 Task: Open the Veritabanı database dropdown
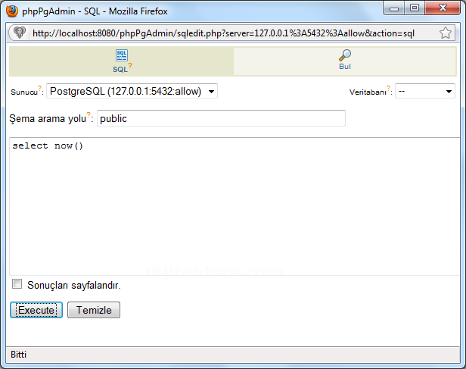pyautogui.click(x=425, y=91)
